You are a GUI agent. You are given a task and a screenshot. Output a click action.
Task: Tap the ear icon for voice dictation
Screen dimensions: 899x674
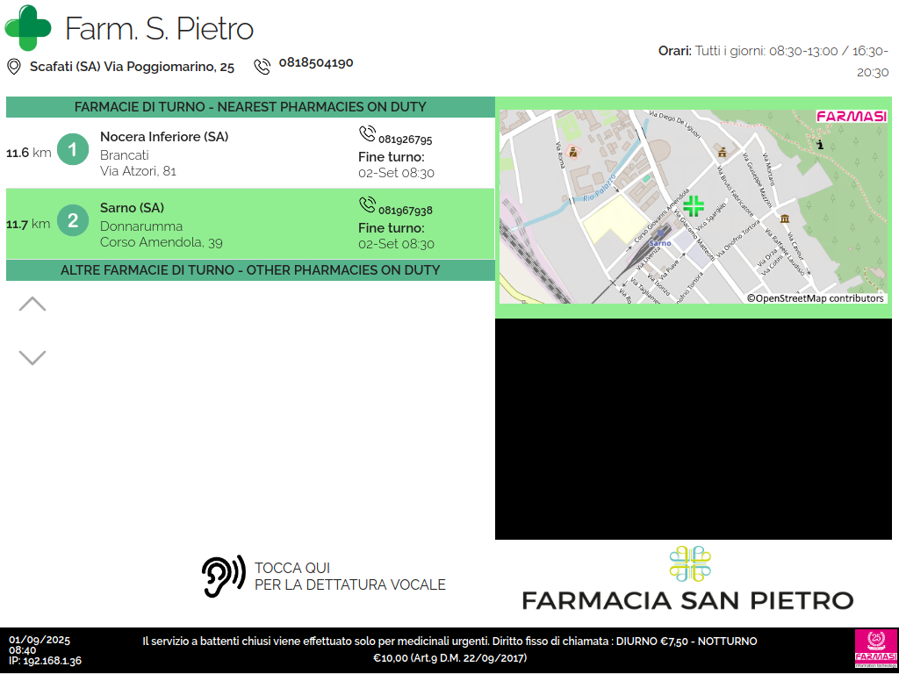[223, 577]
